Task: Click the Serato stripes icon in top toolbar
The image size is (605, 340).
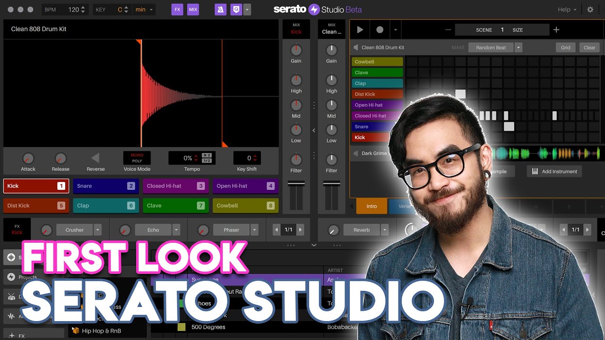Action: point(221,9)
